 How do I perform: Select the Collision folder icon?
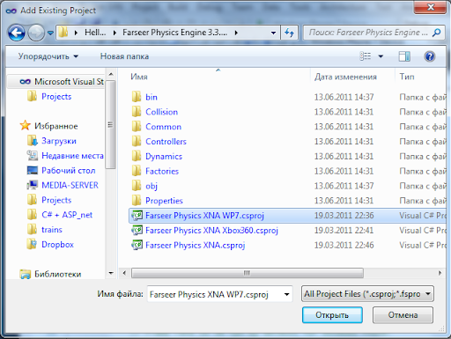click(137, 112)
